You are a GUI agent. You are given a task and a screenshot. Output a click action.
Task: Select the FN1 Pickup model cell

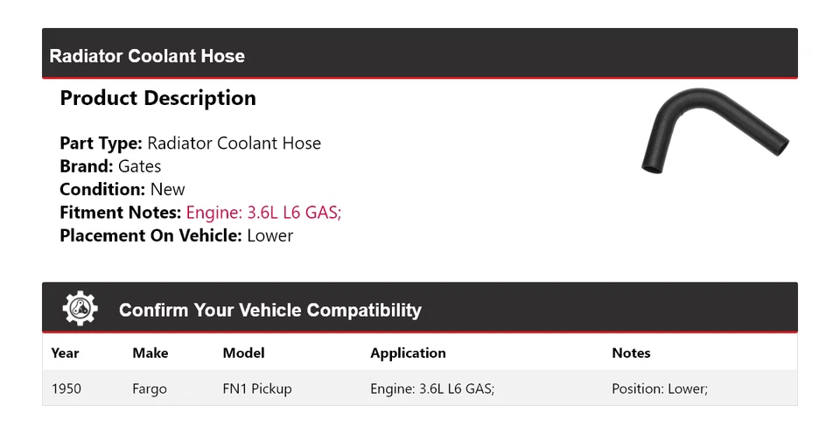[257, 388]
